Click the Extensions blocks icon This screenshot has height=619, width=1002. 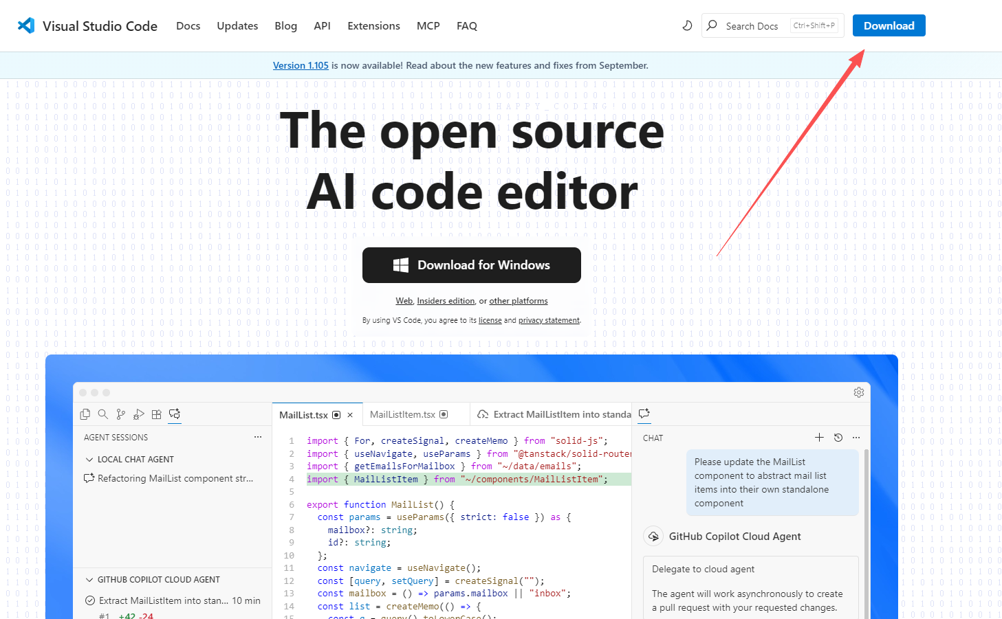pyautogui.click(x=157, y=414)
